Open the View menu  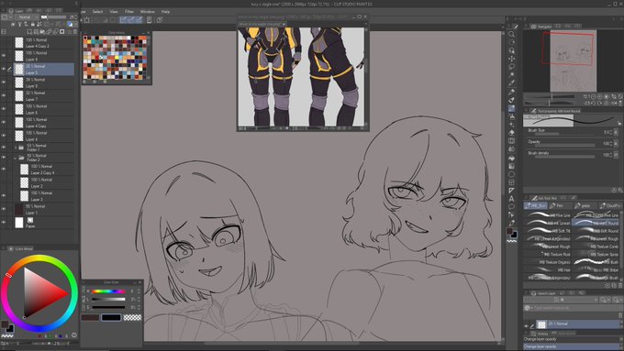point(114,12)
